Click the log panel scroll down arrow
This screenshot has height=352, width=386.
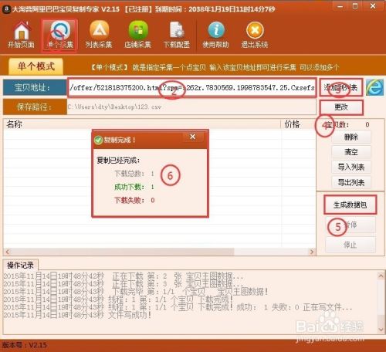pyautogui.click(x=381, y=329)
